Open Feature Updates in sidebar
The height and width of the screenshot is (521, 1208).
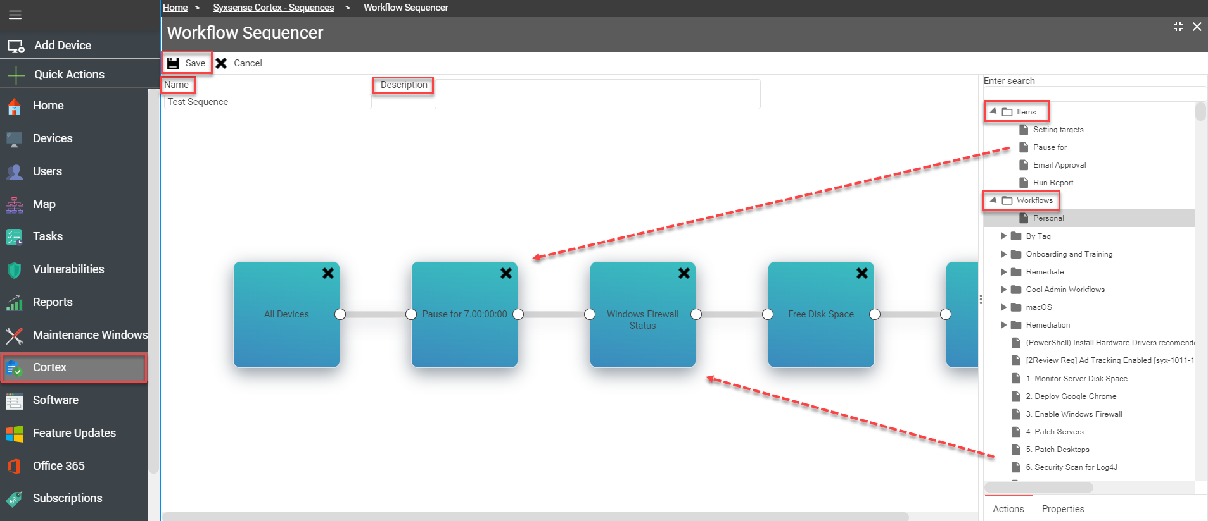tap(74, 433)
